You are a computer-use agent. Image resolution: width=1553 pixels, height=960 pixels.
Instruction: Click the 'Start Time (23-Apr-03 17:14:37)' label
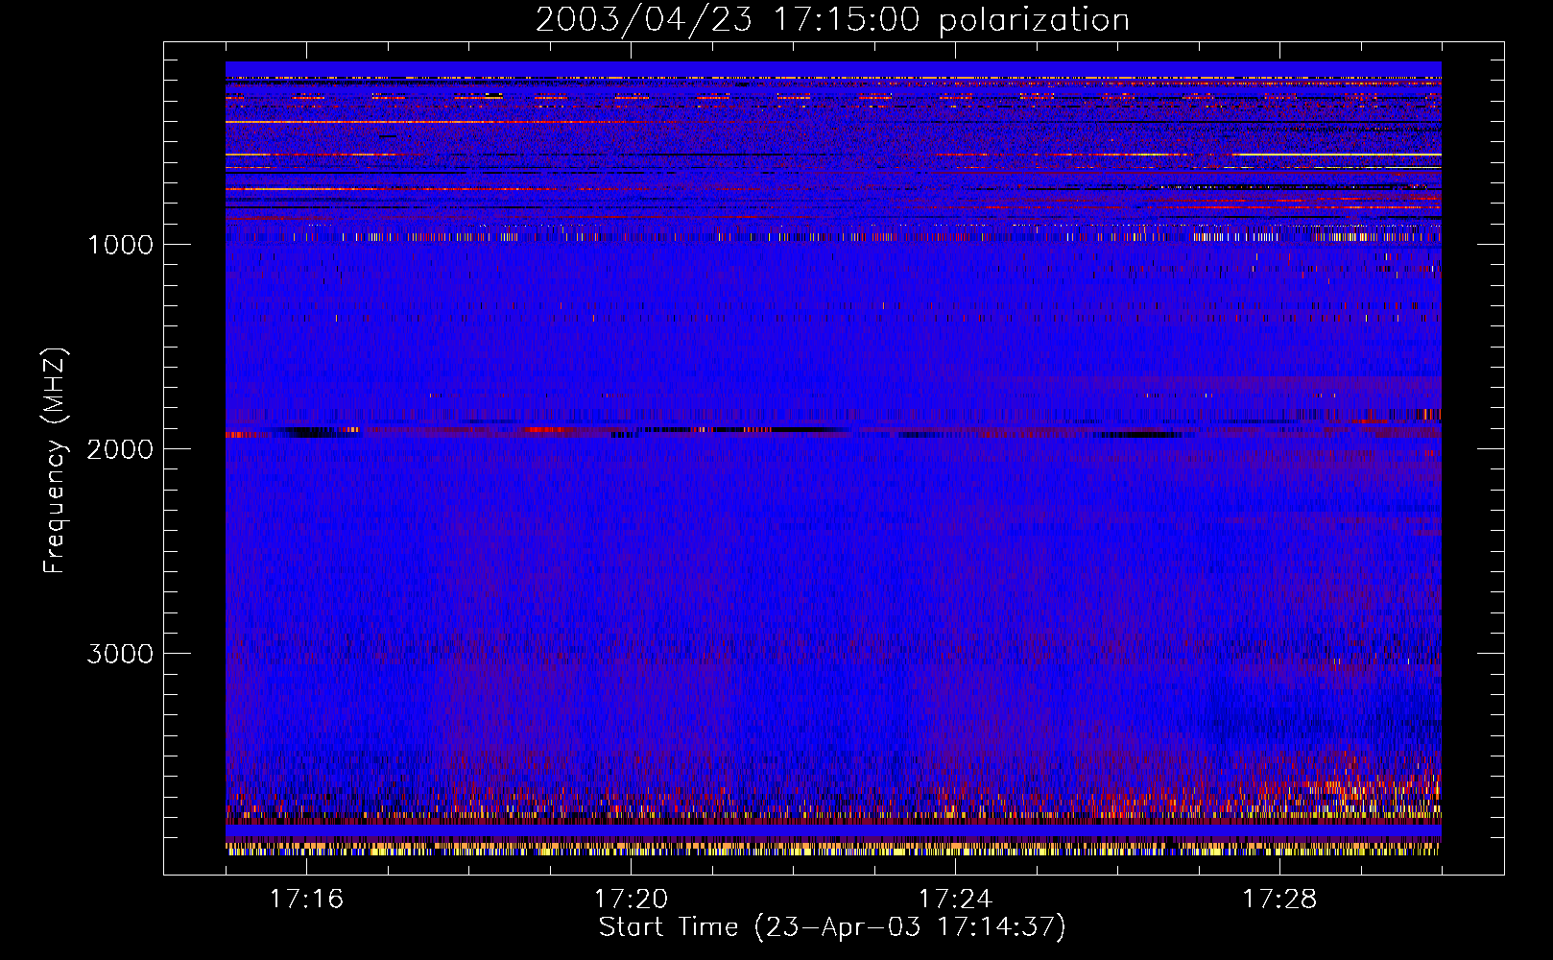pyautogui.click(x=832, y=927)
